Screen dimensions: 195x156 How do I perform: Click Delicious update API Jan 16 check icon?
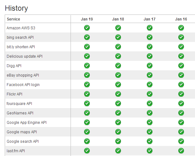coord(181,56)
